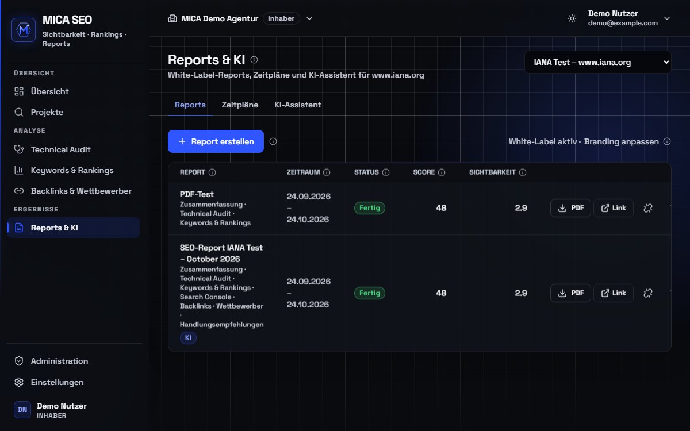Screen dimensions: 690x431
Task: Toggle the light/dark theme sun icon
Action: click(572, 18)
